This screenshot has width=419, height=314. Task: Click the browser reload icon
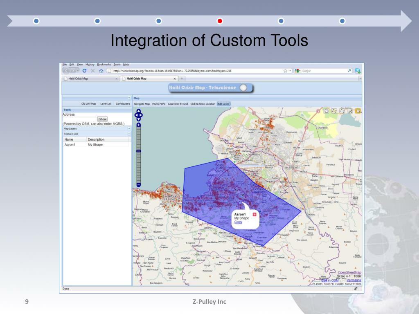84,71
